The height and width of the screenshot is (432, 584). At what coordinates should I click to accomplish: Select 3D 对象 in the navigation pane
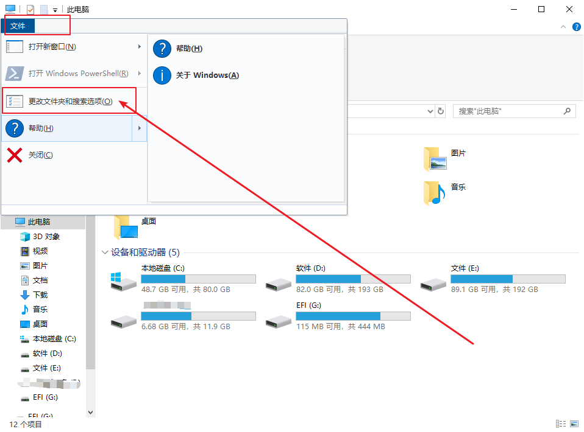point(46,237)
